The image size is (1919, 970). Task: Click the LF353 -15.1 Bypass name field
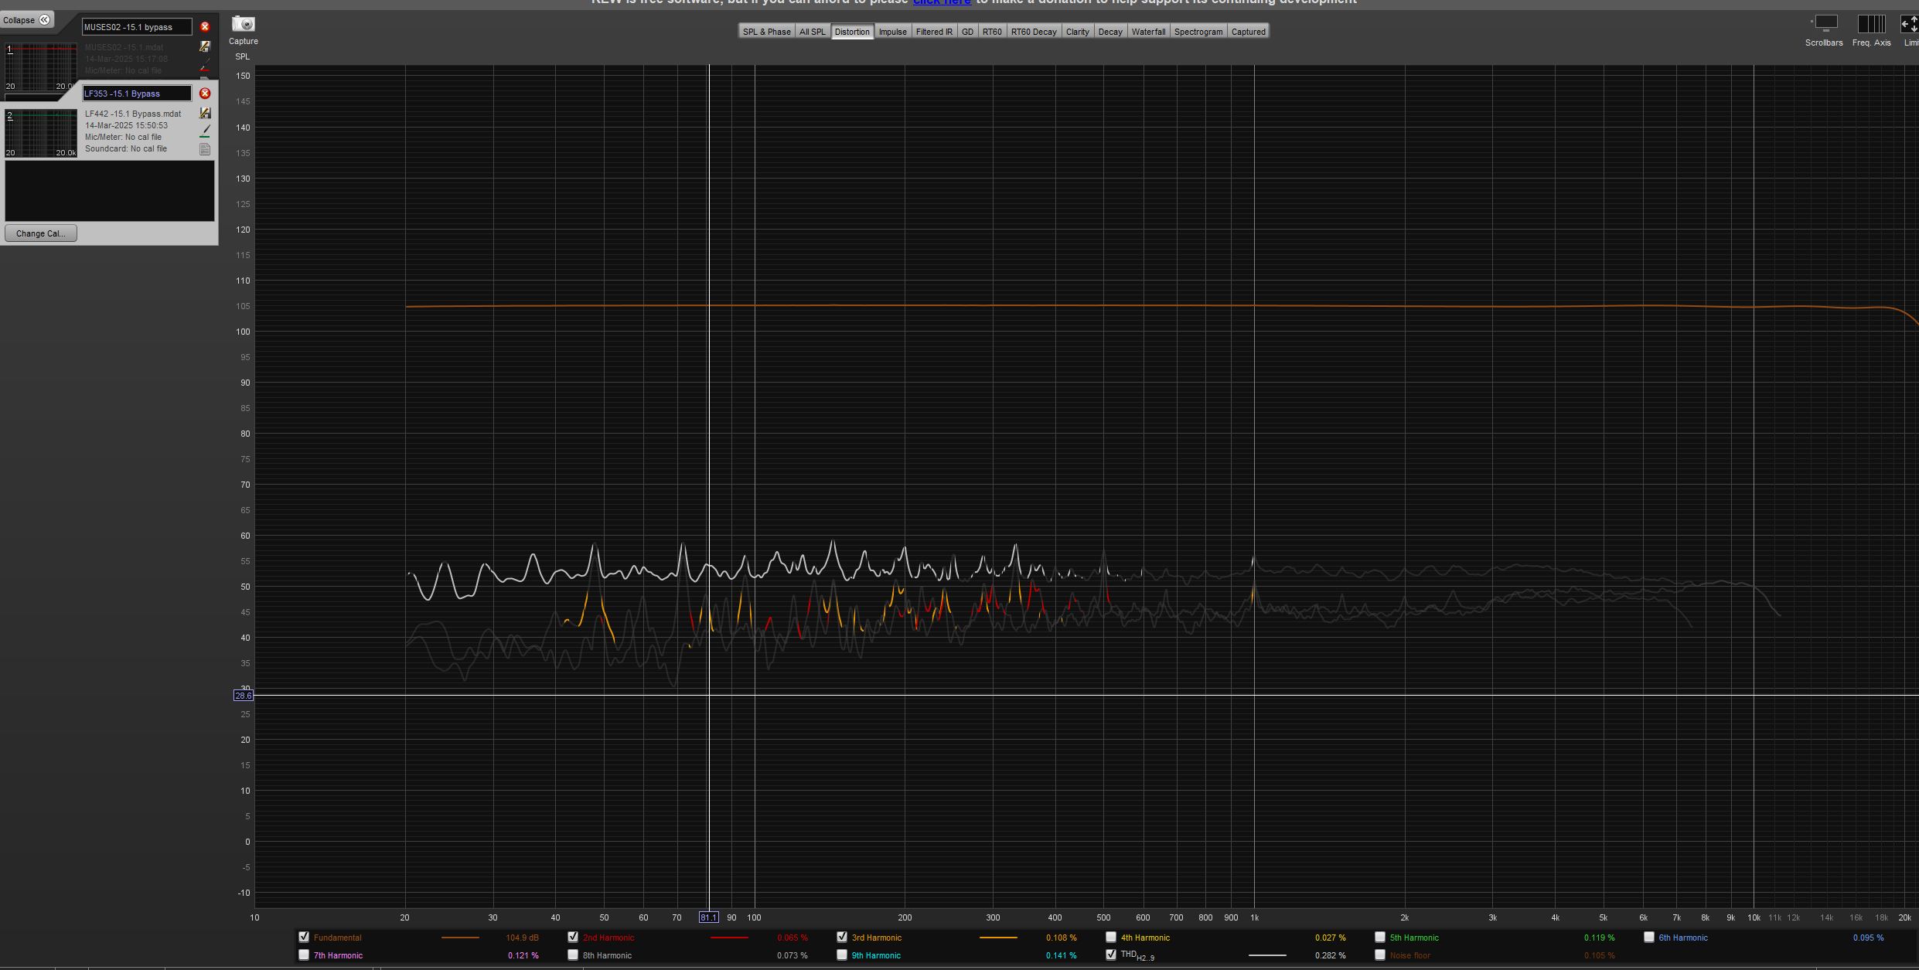click(137, 94)
